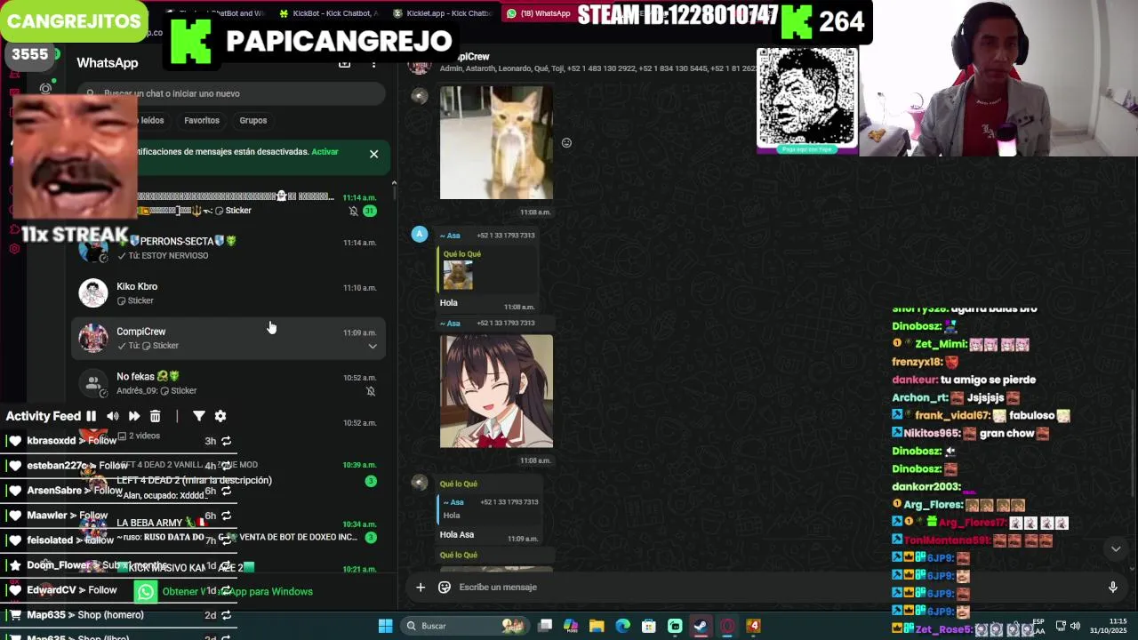1138x640 pixels.
Task: Expand the CompiCrew chat options chevron
Action: pyautogui.click(x=373, y=346)
